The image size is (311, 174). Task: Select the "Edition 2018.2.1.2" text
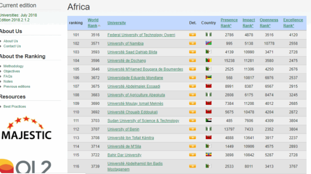[x=15, y=20]
